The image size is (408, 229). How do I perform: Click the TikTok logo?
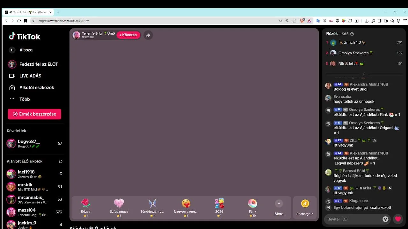(25, 37)
